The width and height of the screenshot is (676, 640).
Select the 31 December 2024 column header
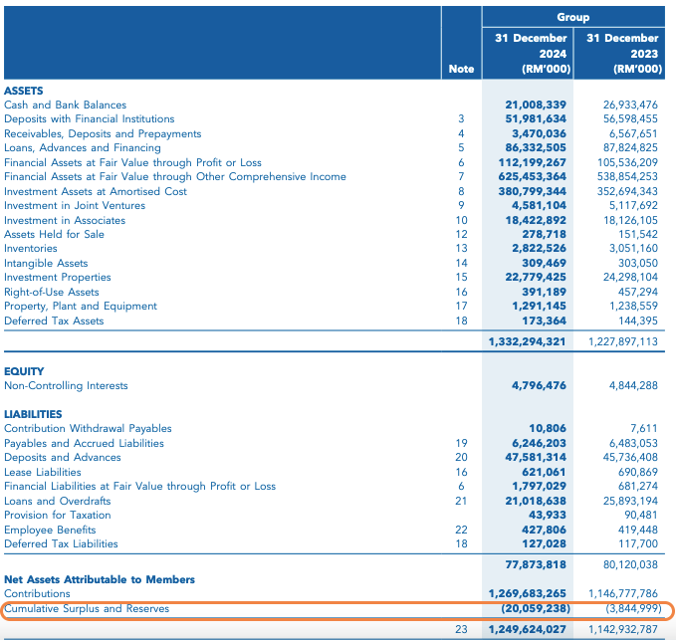(531, 53)
